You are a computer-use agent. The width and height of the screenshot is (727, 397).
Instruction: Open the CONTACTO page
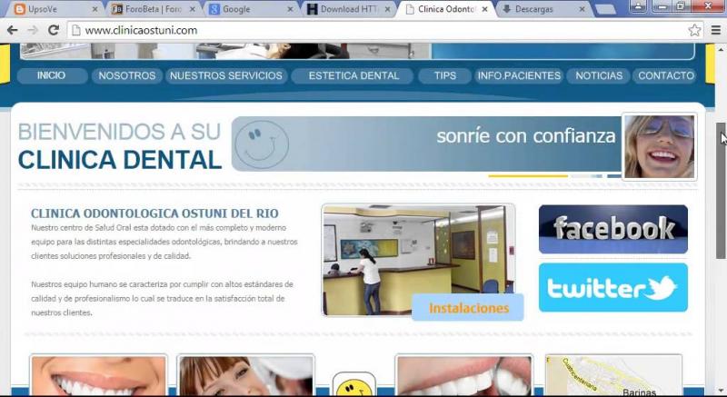[665, 75]
